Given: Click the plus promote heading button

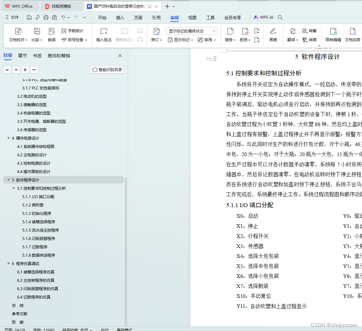Looking at the screenshot, I should click(x=25, y=70).
